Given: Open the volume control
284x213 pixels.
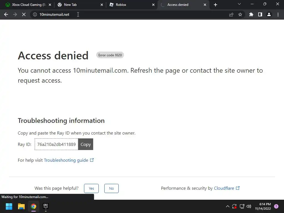Looking at the screenshot, I should [249, 206].
